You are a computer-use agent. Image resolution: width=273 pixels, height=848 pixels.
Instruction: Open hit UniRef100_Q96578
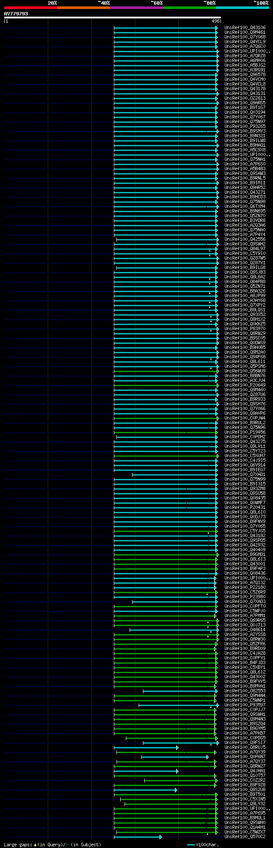point(245,75)
